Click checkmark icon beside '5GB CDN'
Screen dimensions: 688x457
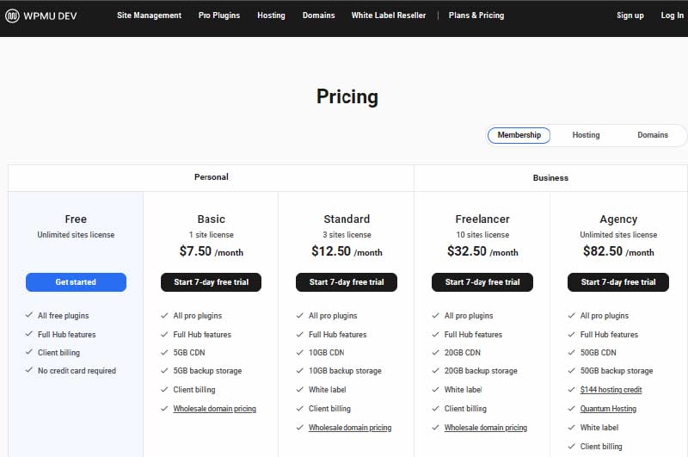click(x=164, y=353)
